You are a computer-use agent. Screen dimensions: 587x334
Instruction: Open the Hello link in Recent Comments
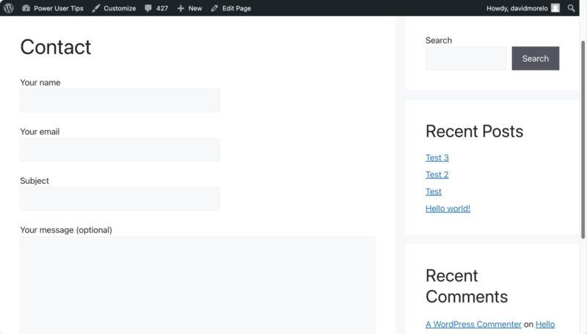click(x=545, y=324)
